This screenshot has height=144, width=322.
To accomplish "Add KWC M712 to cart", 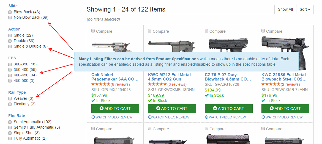I will 172,109.
